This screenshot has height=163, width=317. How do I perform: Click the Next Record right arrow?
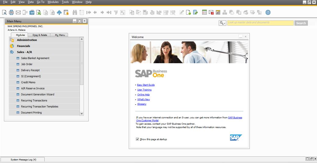click(102, 12)
